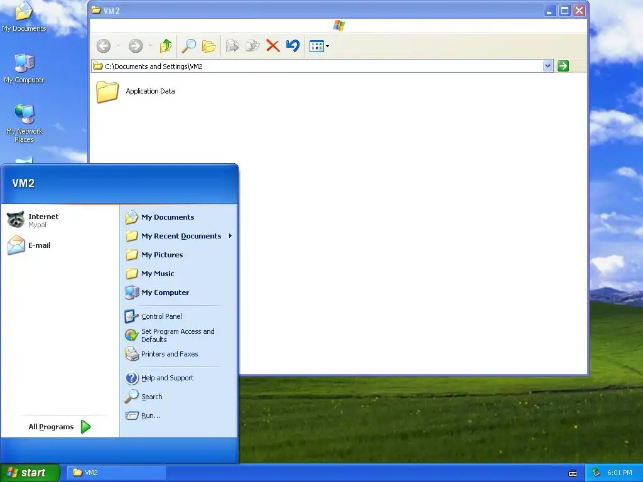Image resolution: width=643 pixels, height=482 pixels.
Task: Click the green Go arrow button
Action: (563, 66)
